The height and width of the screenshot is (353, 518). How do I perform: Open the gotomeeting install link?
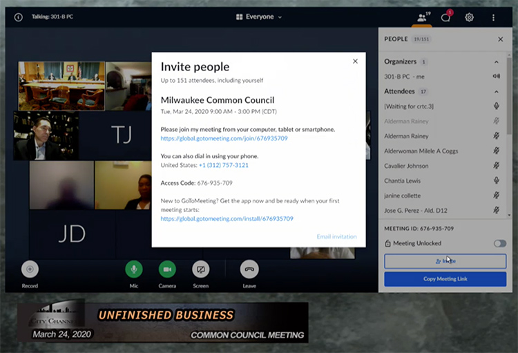click(x=227, y=219)
